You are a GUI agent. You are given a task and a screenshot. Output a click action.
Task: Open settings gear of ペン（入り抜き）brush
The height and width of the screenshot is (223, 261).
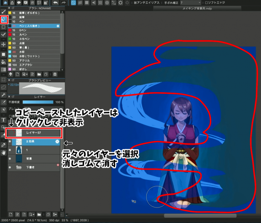[x=58, y=26]
